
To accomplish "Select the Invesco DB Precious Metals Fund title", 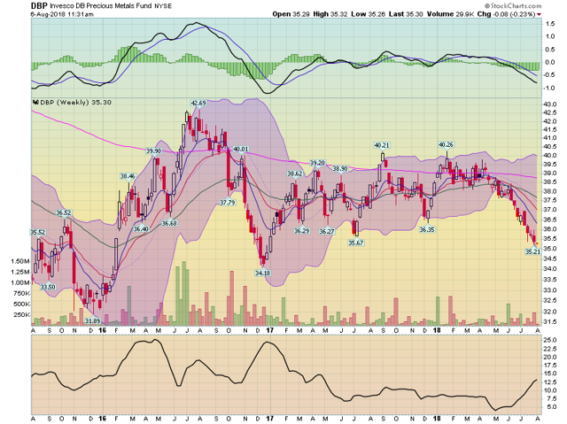I will click(100, 6).
